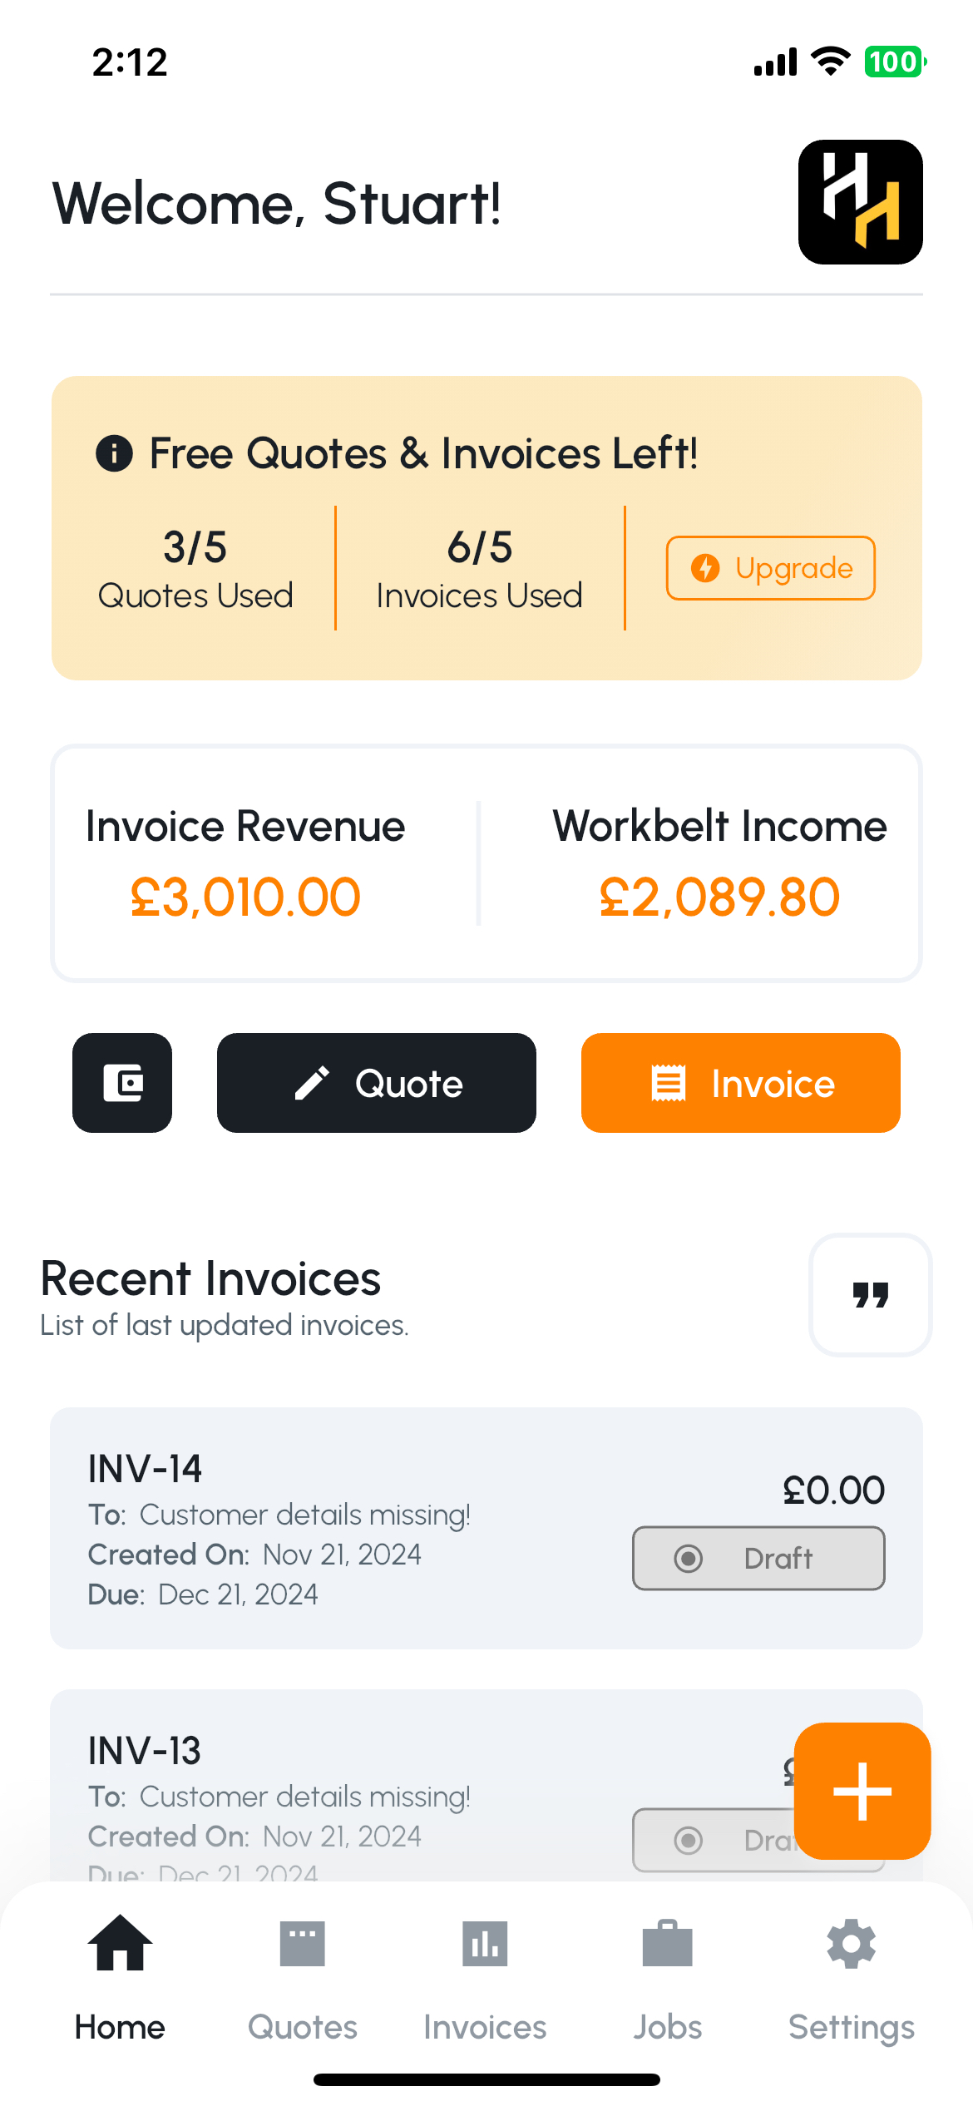Viewport: 973px width, 2106px height.
Task: Tap the Draft status on INV-13
Action: [x=714, y=1840]
